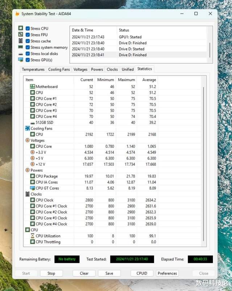Click the Powers group icon
Viewport: 232px width, 291px height.
[x=28, y=170]
